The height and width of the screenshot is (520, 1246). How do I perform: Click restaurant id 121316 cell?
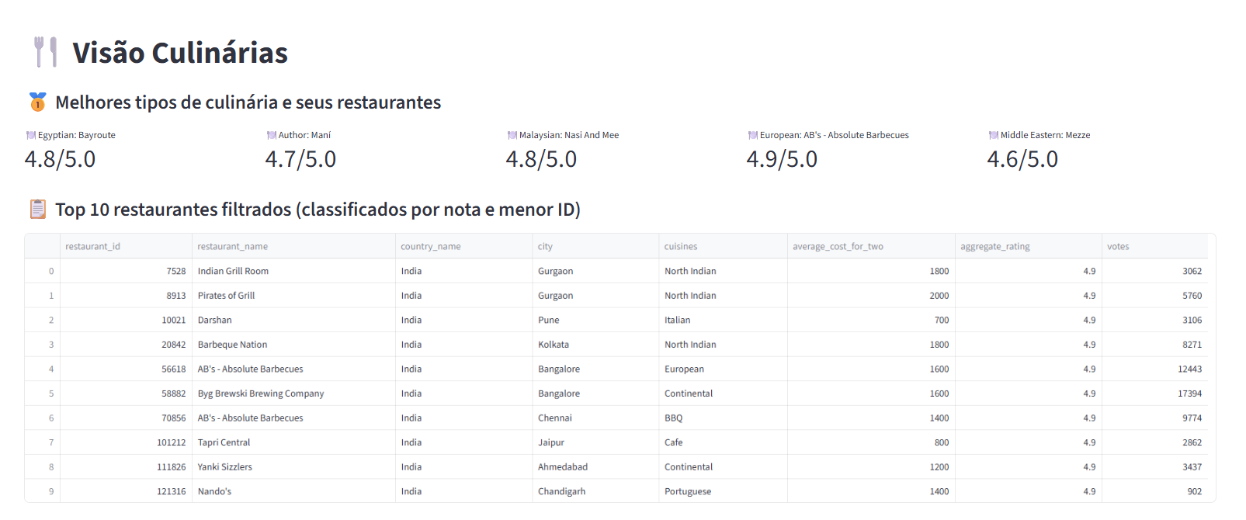click(x=126, y=491)
